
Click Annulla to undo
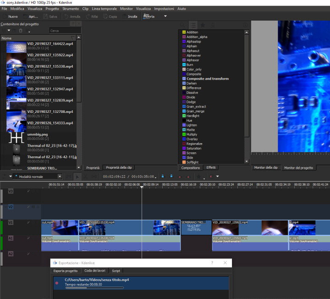pos(72,16)
